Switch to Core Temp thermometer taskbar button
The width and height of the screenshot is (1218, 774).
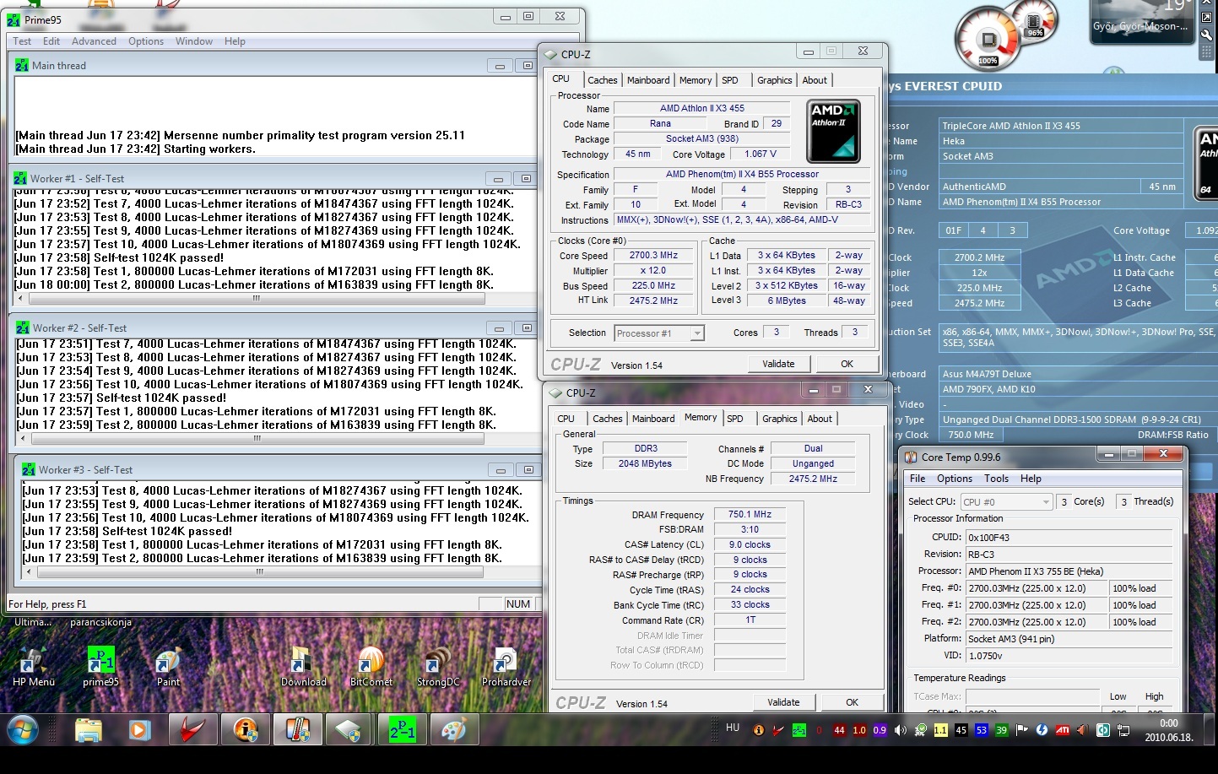pos(298,730)
